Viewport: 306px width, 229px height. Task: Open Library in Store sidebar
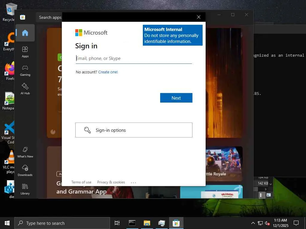25,189
